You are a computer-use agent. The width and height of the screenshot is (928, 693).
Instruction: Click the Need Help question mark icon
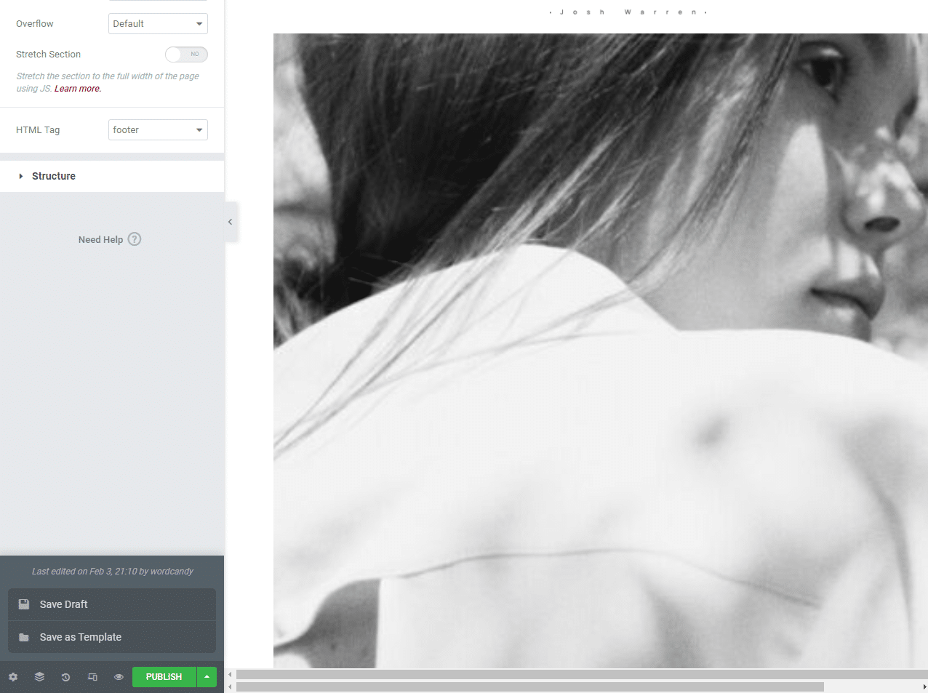coord(135,239)
